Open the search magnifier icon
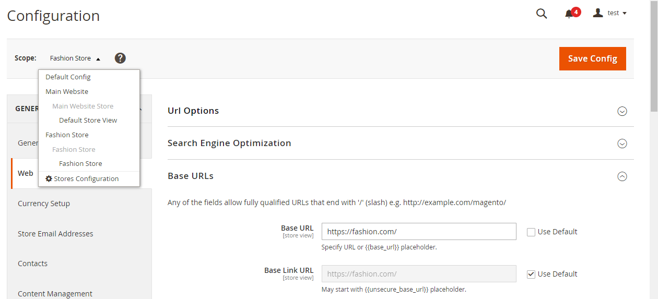Image resolution: width=658 pixels, height=299 pixels. pos(542,14)
